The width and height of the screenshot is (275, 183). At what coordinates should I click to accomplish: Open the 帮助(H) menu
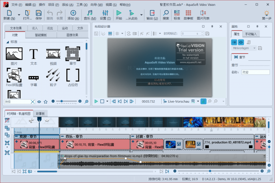pyautogui.click(x=125, y=5)
